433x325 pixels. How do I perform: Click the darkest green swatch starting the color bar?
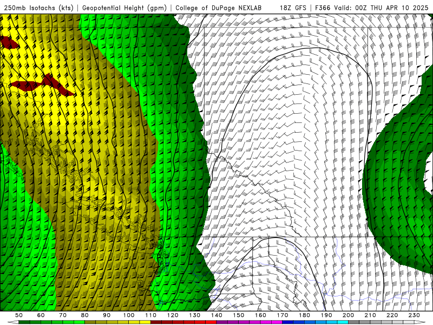[24, 322]
